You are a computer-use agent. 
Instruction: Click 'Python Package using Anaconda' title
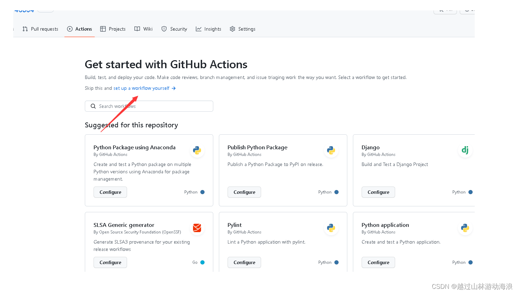click(134, 148)
